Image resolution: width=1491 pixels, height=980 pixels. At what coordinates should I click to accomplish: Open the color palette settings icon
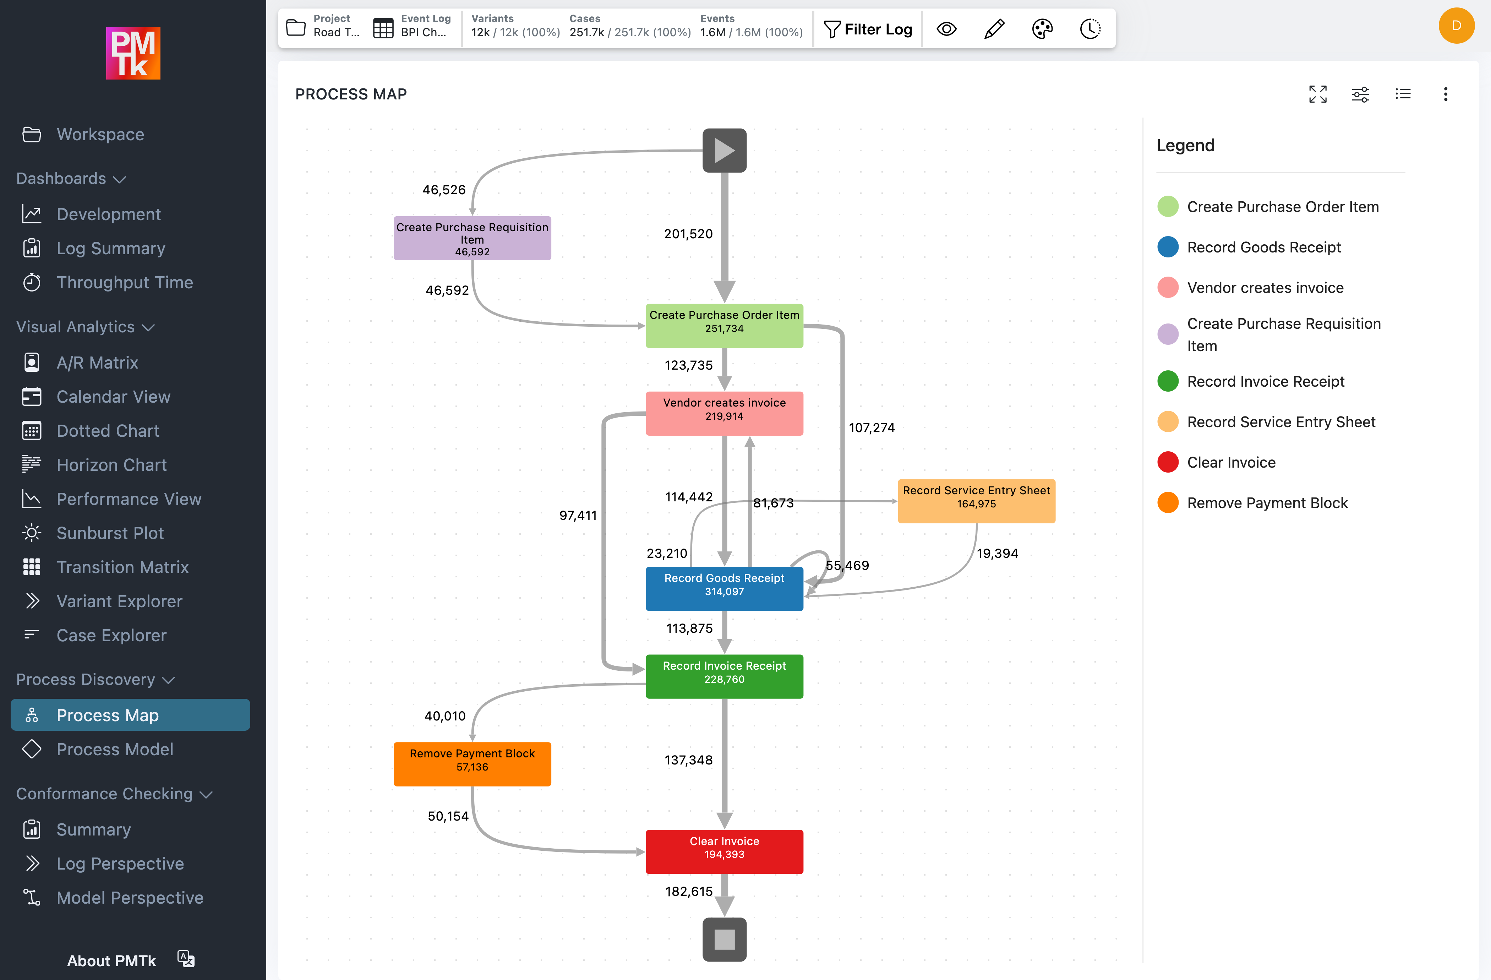coord(1042,28)
